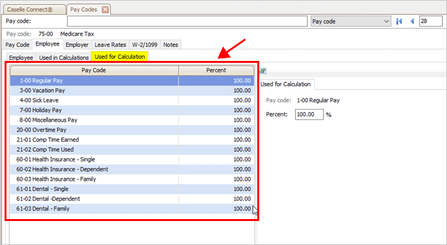Image resolution: width=447 pixels, height=245 pixels.
Task: Select the 7-00 Holiday Pay row
Action: coord(132,110)
